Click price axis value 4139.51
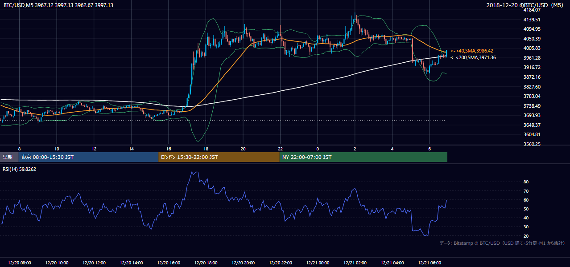This screenshot has height=267, width=570. (x=532, y=20)
